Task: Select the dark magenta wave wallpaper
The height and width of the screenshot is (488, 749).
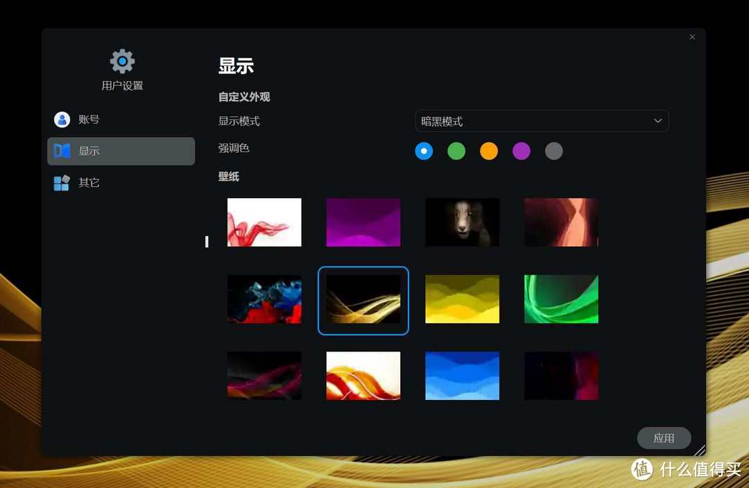Action: pos(265,376)
